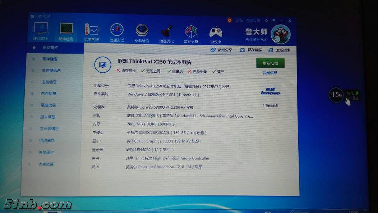This screenshot has width=378, height=213.
Task: Click the 41°C temperature widget readout
Action: point(350,93)
